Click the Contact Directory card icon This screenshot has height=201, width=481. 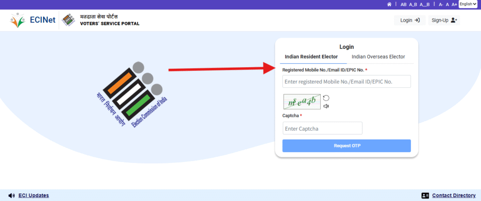425,195
